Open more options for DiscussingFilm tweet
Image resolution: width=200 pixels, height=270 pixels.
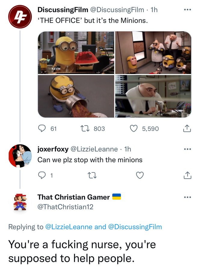[x=187, y=10]
